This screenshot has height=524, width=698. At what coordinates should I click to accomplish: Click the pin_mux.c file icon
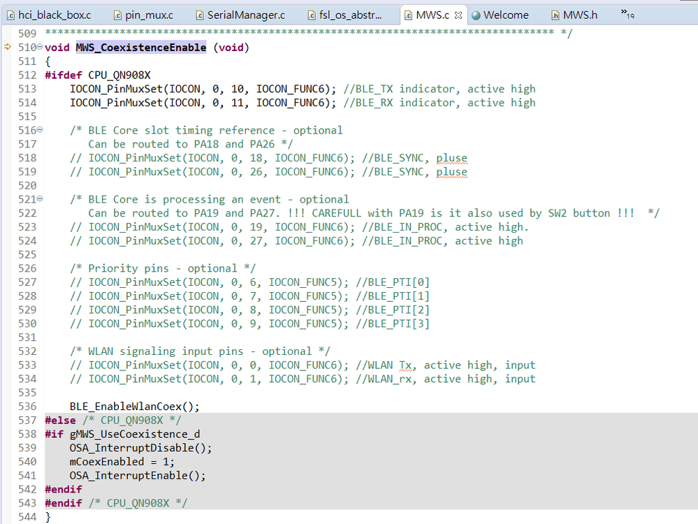117,15
